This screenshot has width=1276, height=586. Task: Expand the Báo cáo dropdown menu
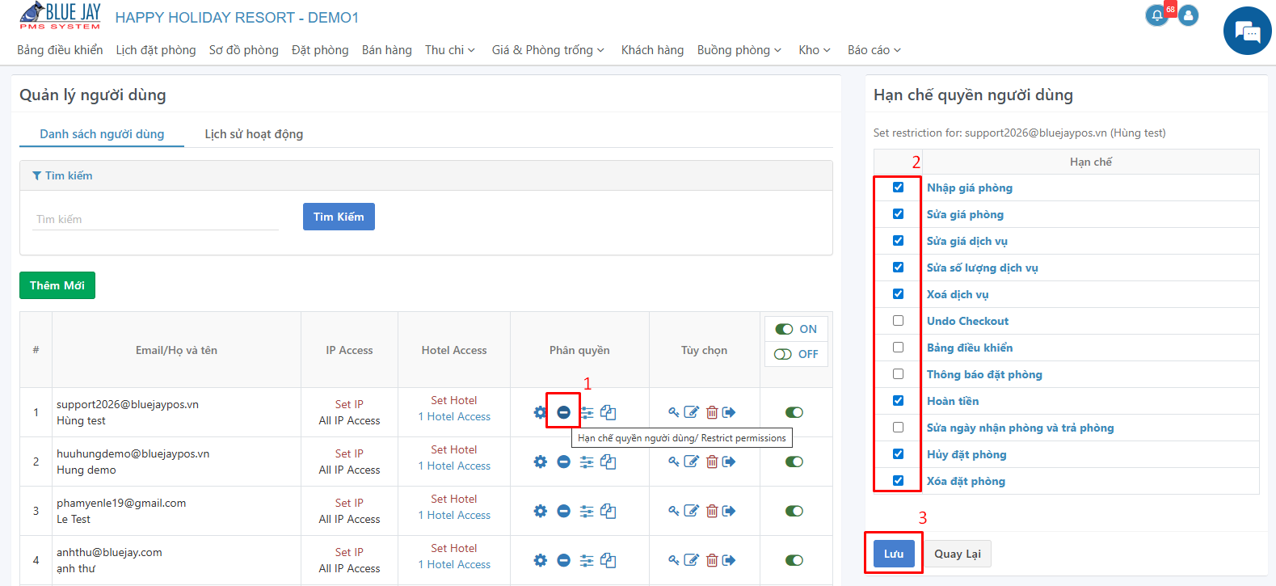point(874,50)
